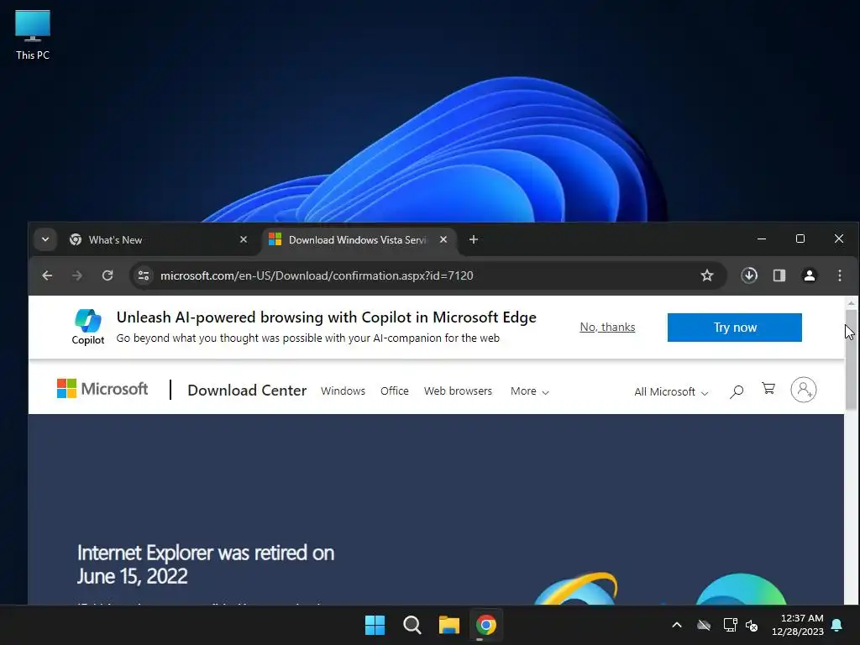The height and width of the screenshot is (645, 860).
Task: Open the shopping cart
Action: pos(768,389)
